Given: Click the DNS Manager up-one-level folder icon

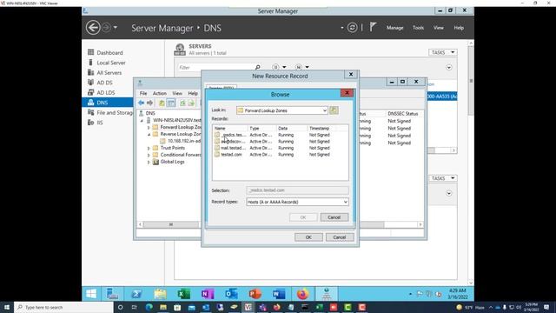Looking at the screenshot, I should tap(162, 103).
